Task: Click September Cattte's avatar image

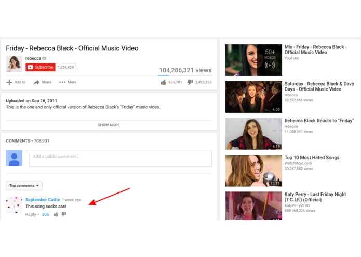Action: coord(14,205)
